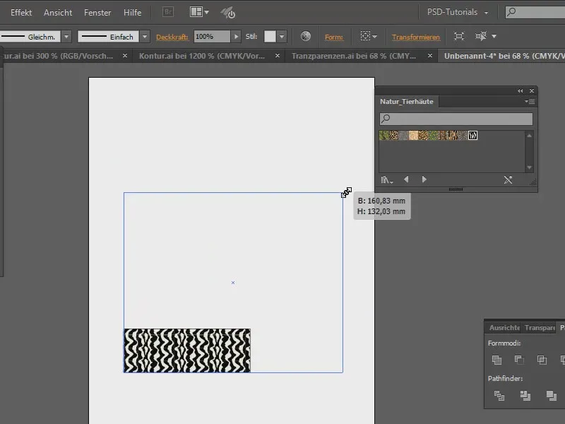This screenshot has height=424, width=565.
Task: Expand the opacity slider arrow
Action: coord(236,37)
